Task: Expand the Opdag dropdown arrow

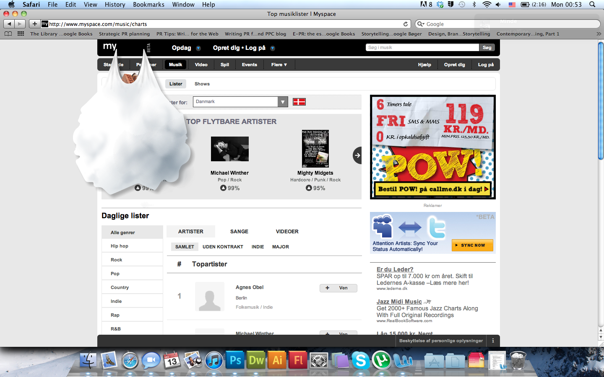Action: coord(198,48)
